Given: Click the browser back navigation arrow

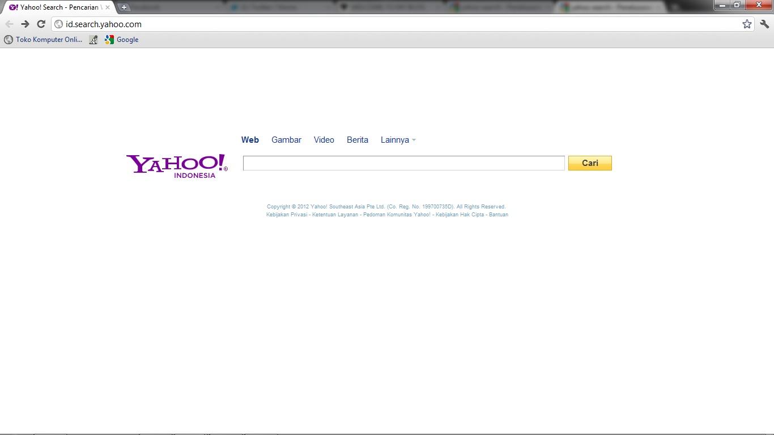Looking at the screenshot, I should tap(9, 24).
